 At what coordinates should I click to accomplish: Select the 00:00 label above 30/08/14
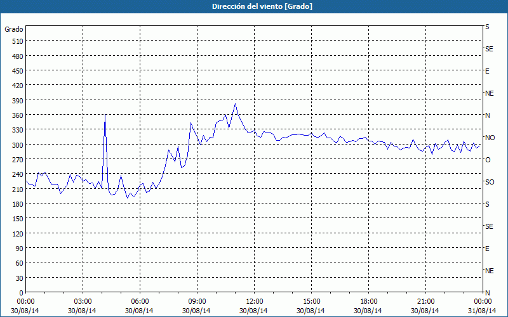pyautogui.click(x=25, y=302)
